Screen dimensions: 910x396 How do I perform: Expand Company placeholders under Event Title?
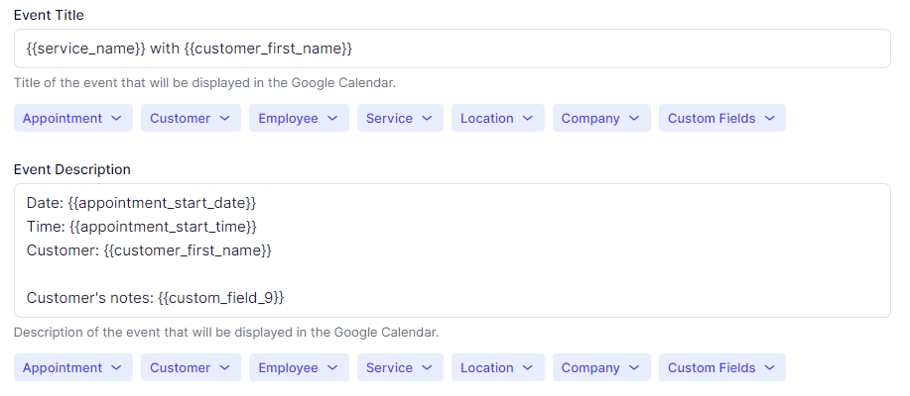[601, 119]
